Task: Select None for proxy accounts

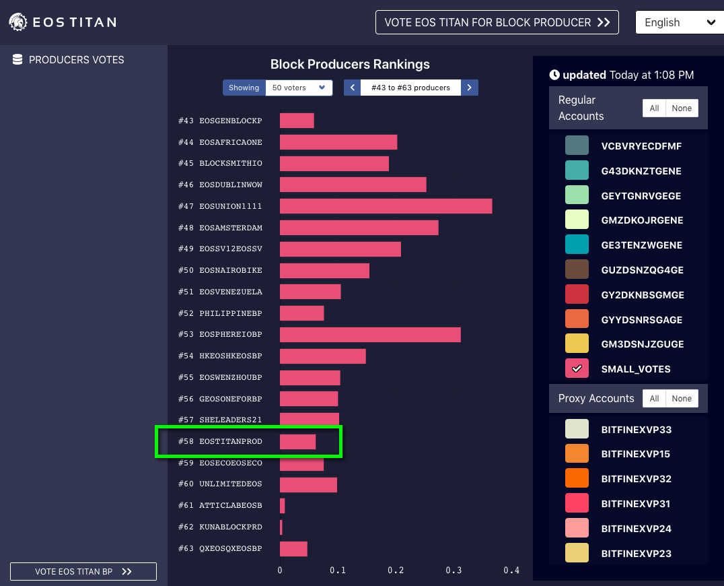Action: 682,398
